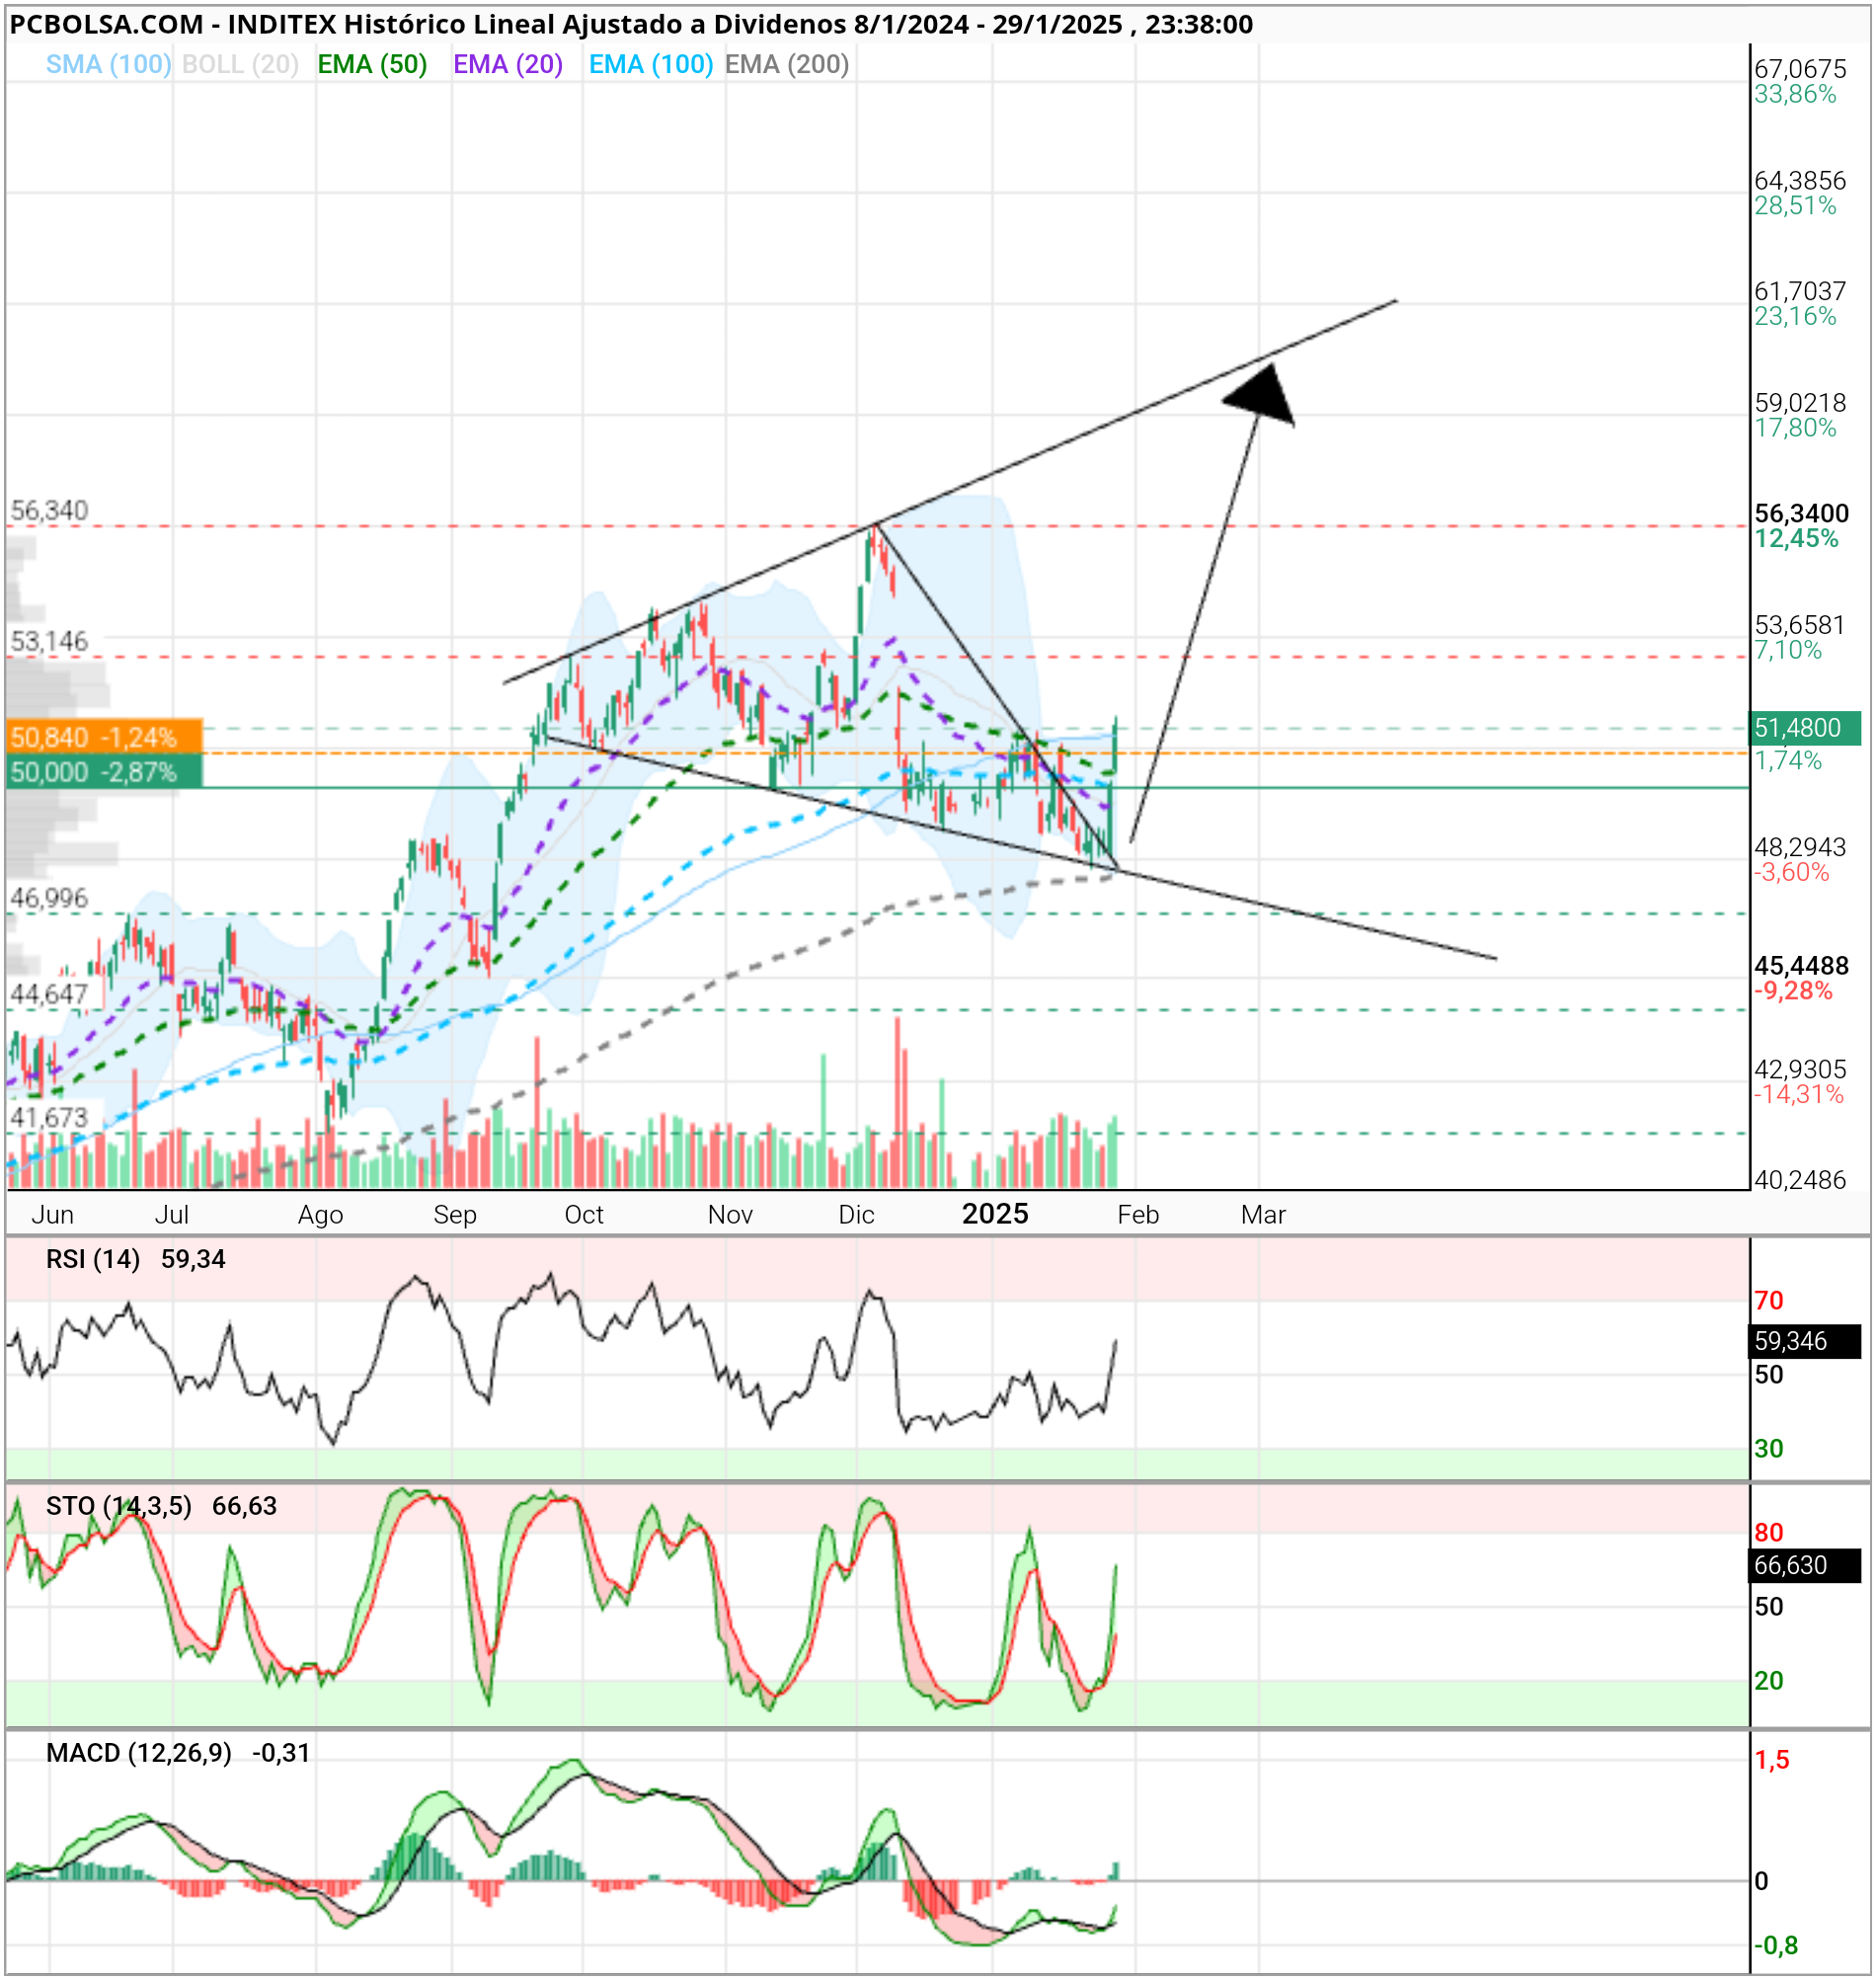Image resolution: width=1876 pixels, height=1980 pixels.
Task: Click the Oct month label
Action: [584, 1214]
